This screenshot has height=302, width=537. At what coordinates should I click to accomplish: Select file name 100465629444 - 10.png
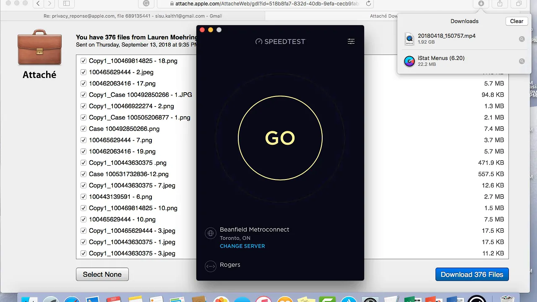coord(122,219)
